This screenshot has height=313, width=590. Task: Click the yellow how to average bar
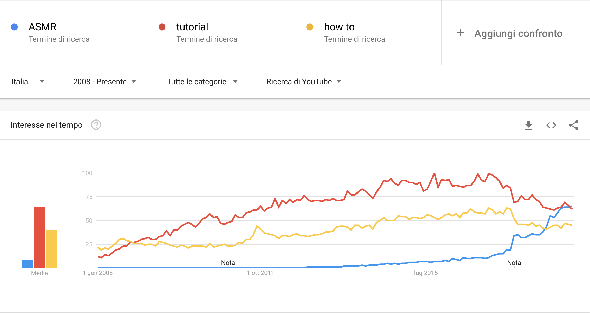click(x=51, y=249)
